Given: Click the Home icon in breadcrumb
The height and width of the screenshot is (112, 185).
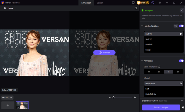Looking at the screenshot, I should 5,8.
